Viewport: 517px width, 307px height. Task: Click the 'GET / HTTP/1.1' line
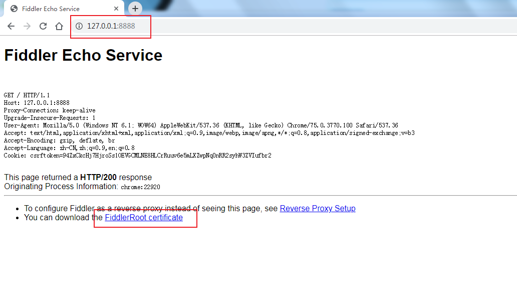point(27,95)
